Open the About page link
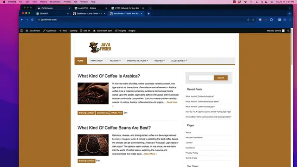The image size is (297, 167). [x=188, y=133]
